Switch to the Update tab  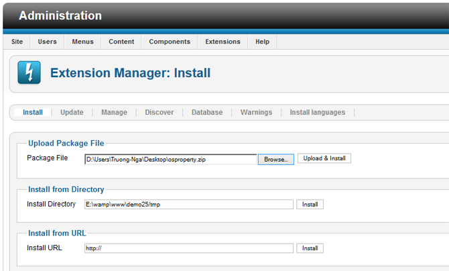(72, 113)
